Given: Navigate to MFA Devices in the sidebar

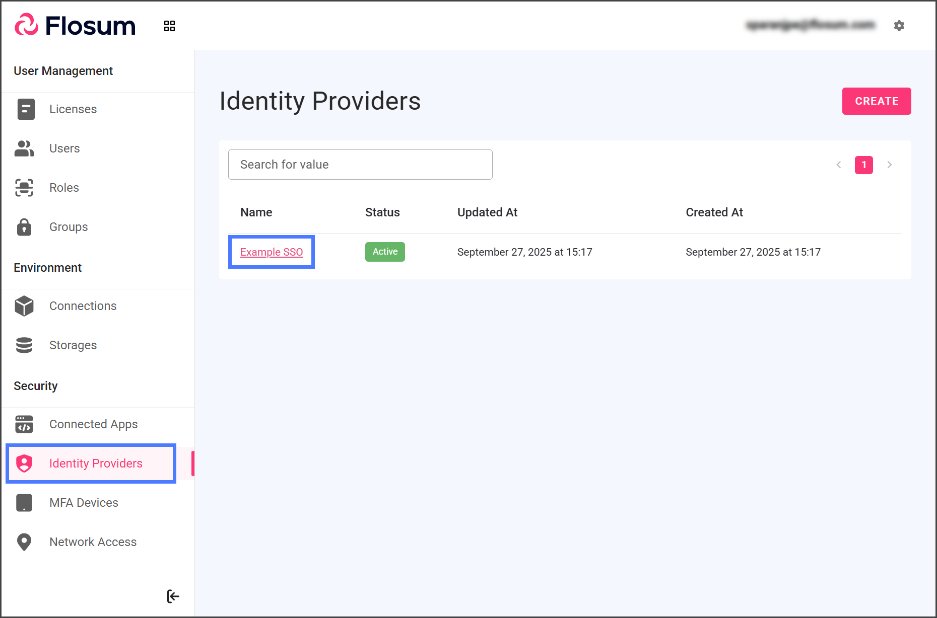Looking at the screenshot, I should click(x=84, y=503).
